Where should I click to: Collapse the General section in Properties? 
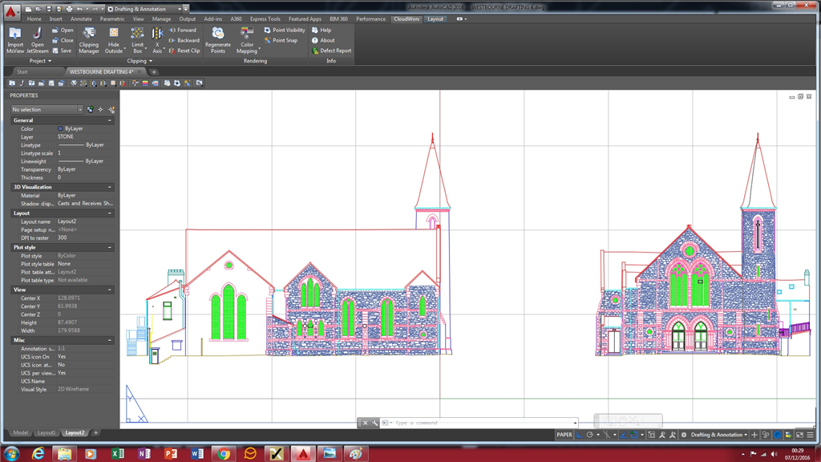[x=110, y=120]
